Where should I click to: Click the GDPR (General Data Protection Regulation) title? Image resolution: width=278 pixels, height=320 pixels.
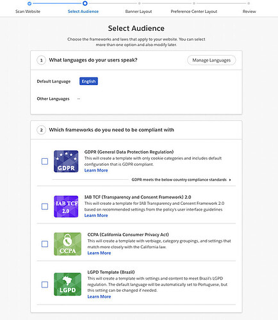tap(129, 152)
